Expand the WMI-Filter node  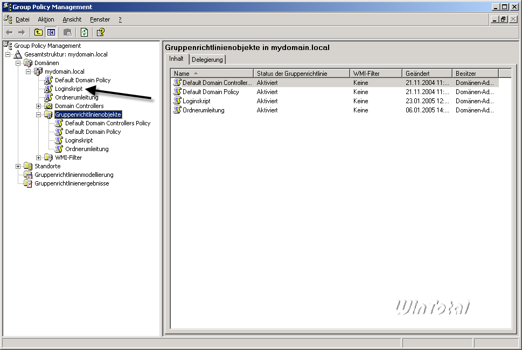pyautogui.click(x=39, y=158)
